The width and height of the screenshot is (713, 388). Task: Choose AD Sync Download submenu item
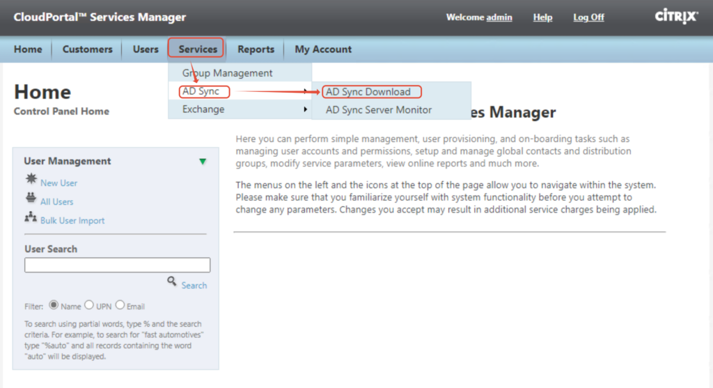[x=391, y=92]
